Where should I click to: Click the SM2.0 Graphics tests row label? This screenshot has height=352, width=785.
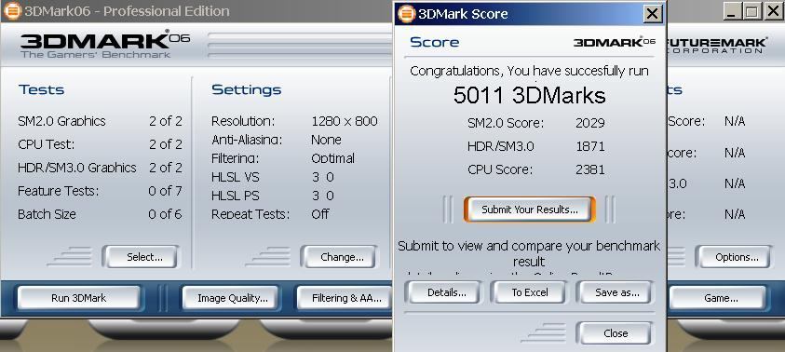click(61, 121)
